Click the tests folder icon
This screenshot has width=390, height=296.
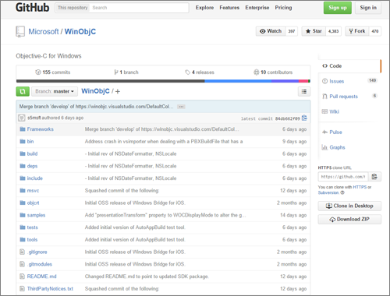(x=23, y=227)
